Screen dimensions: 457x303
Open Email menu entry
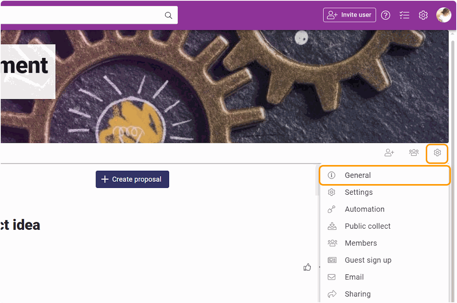point(385,277)
